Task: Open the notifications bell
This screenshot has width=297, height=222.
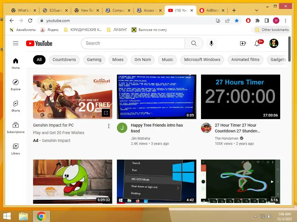Action: 257,43
